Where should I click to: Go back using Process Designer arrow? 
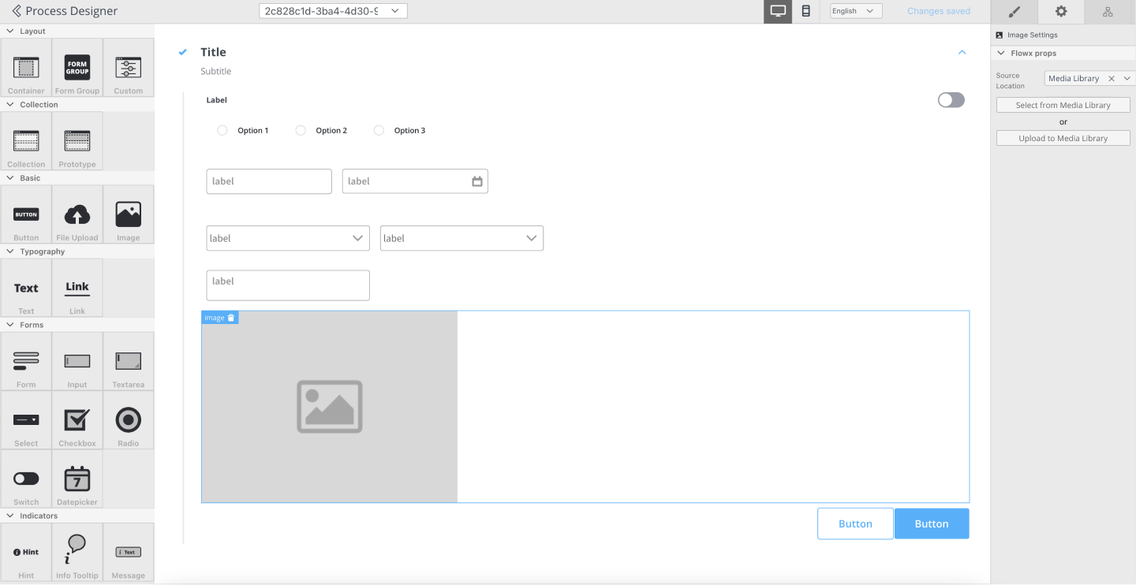click(x=17, y=11)
